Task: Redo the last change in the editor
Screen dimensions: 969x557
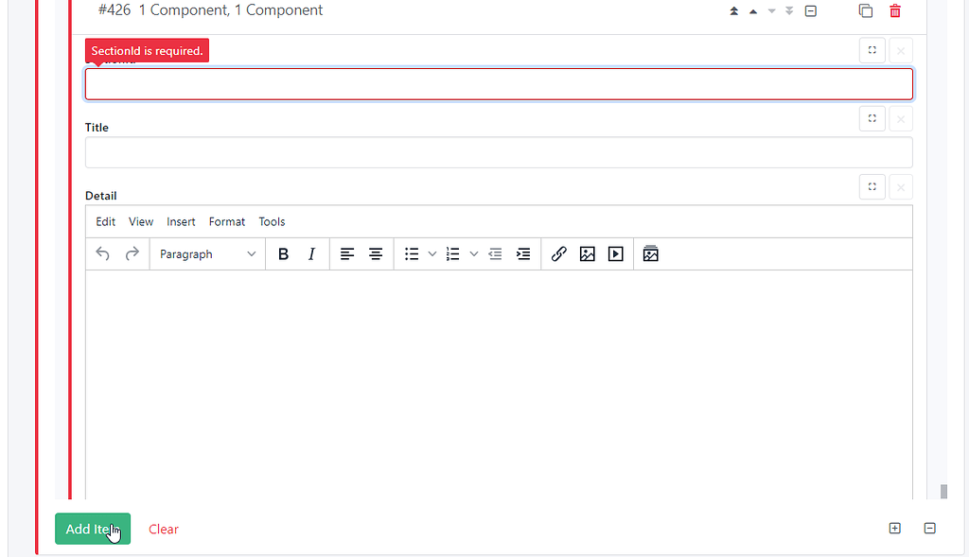Action: pos(132,253)
